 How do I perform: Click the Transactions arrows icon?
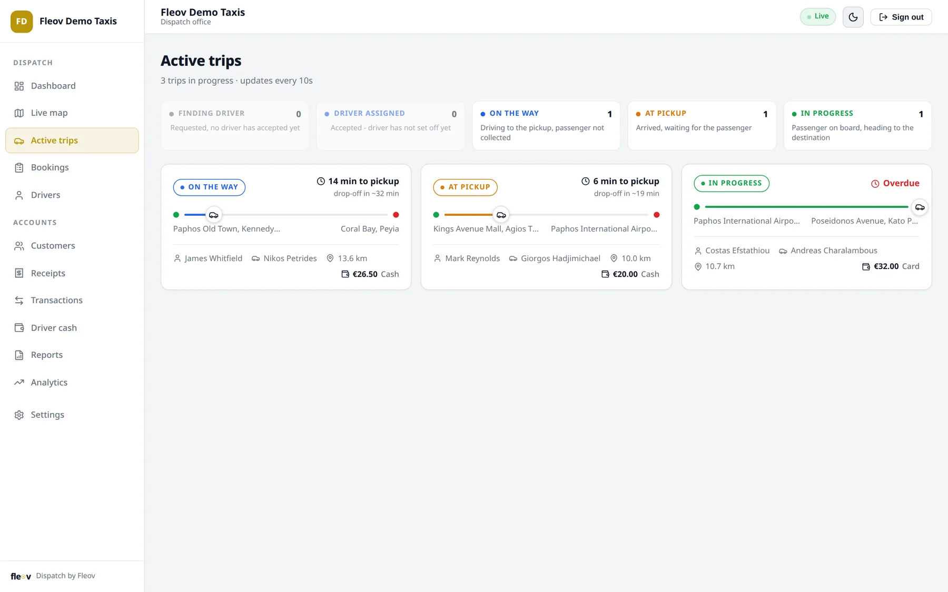click(x=19, y=300)
